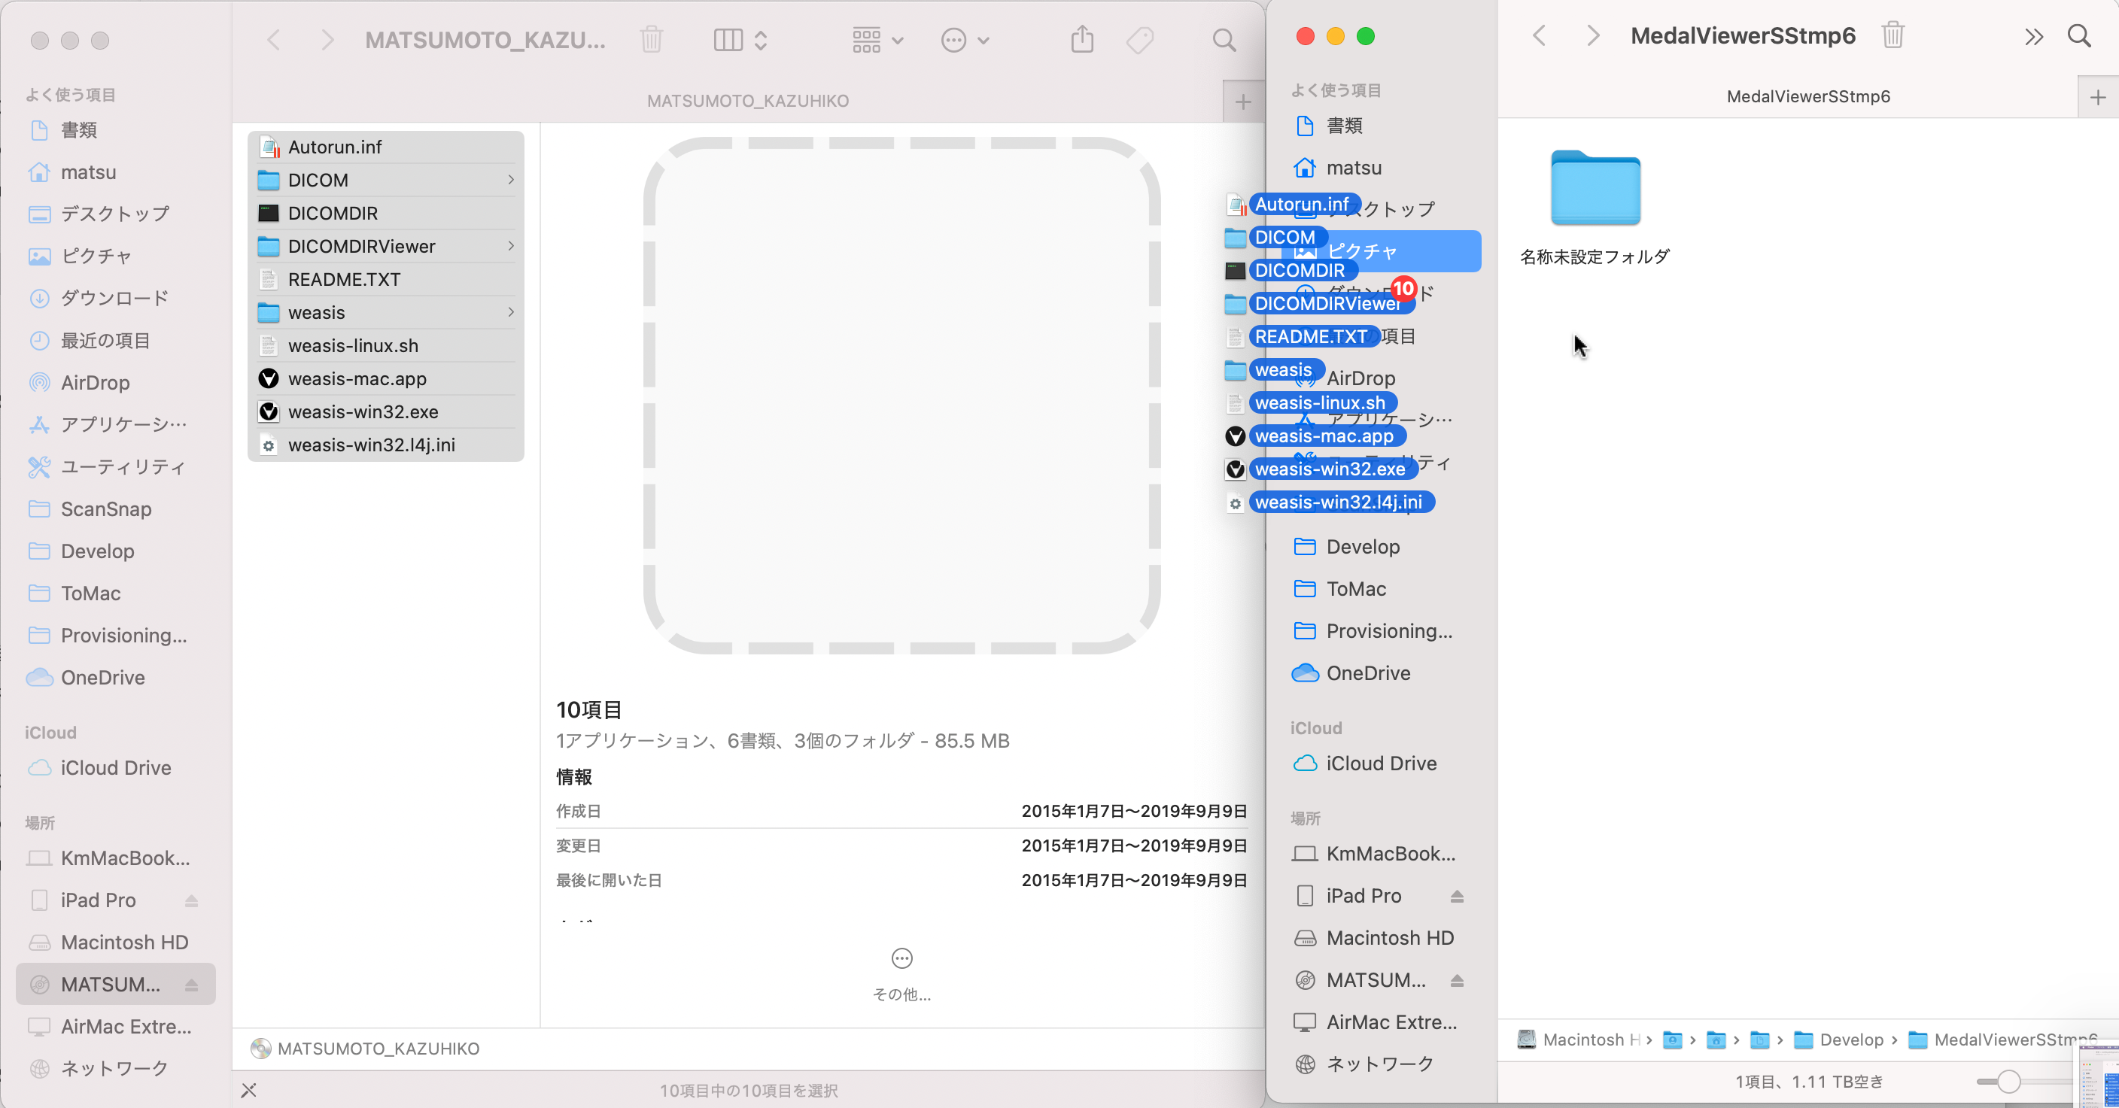Eject MATSUM... disc in left window sidebar
This screenshot has height=1108, width=2119.
191,984
